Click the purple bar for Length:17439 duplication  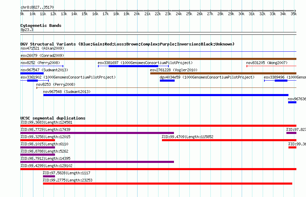(97, 133)
